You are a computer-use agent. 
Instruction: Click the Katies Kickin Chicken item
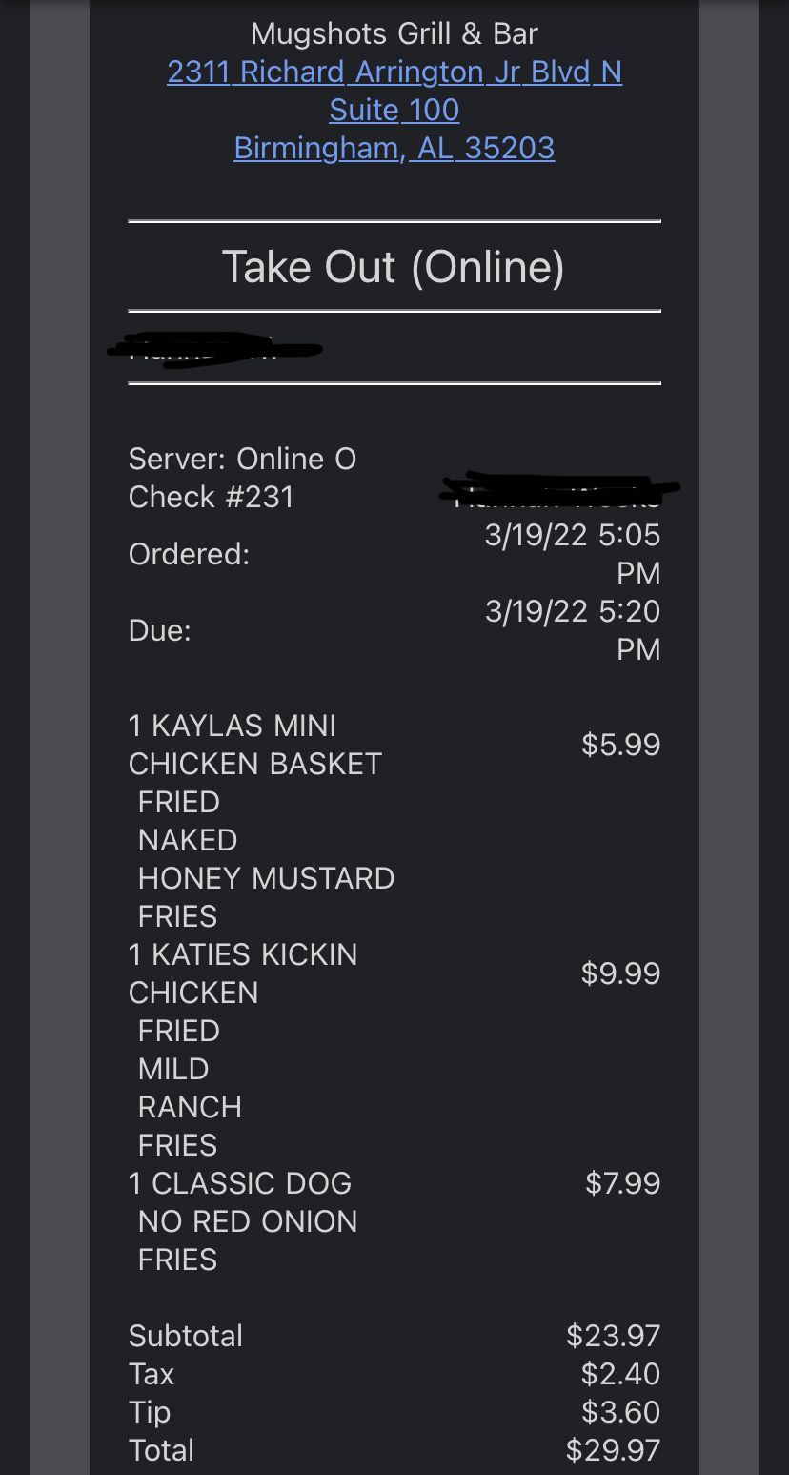[x=242, y=973]
